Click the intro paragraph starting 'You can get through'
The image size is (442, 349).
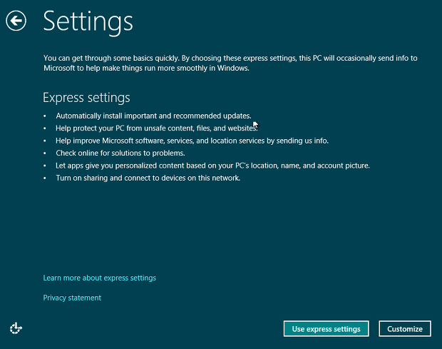[230, 63]
